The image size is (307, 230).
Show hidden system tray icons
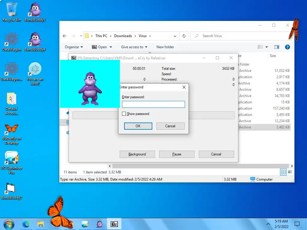click(x=268, y=224)
